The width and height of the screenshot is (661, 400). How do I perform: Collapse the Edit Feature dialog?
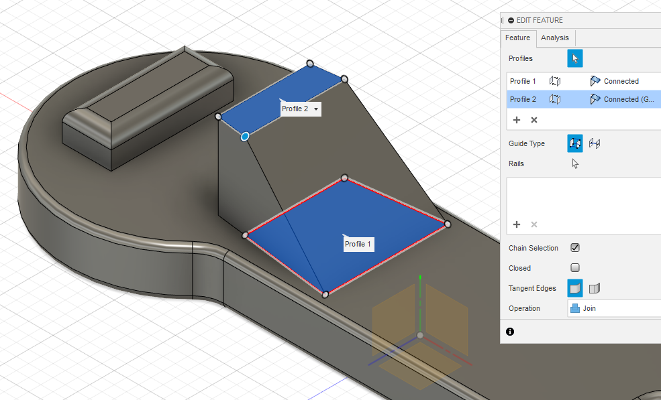point(511,21)
